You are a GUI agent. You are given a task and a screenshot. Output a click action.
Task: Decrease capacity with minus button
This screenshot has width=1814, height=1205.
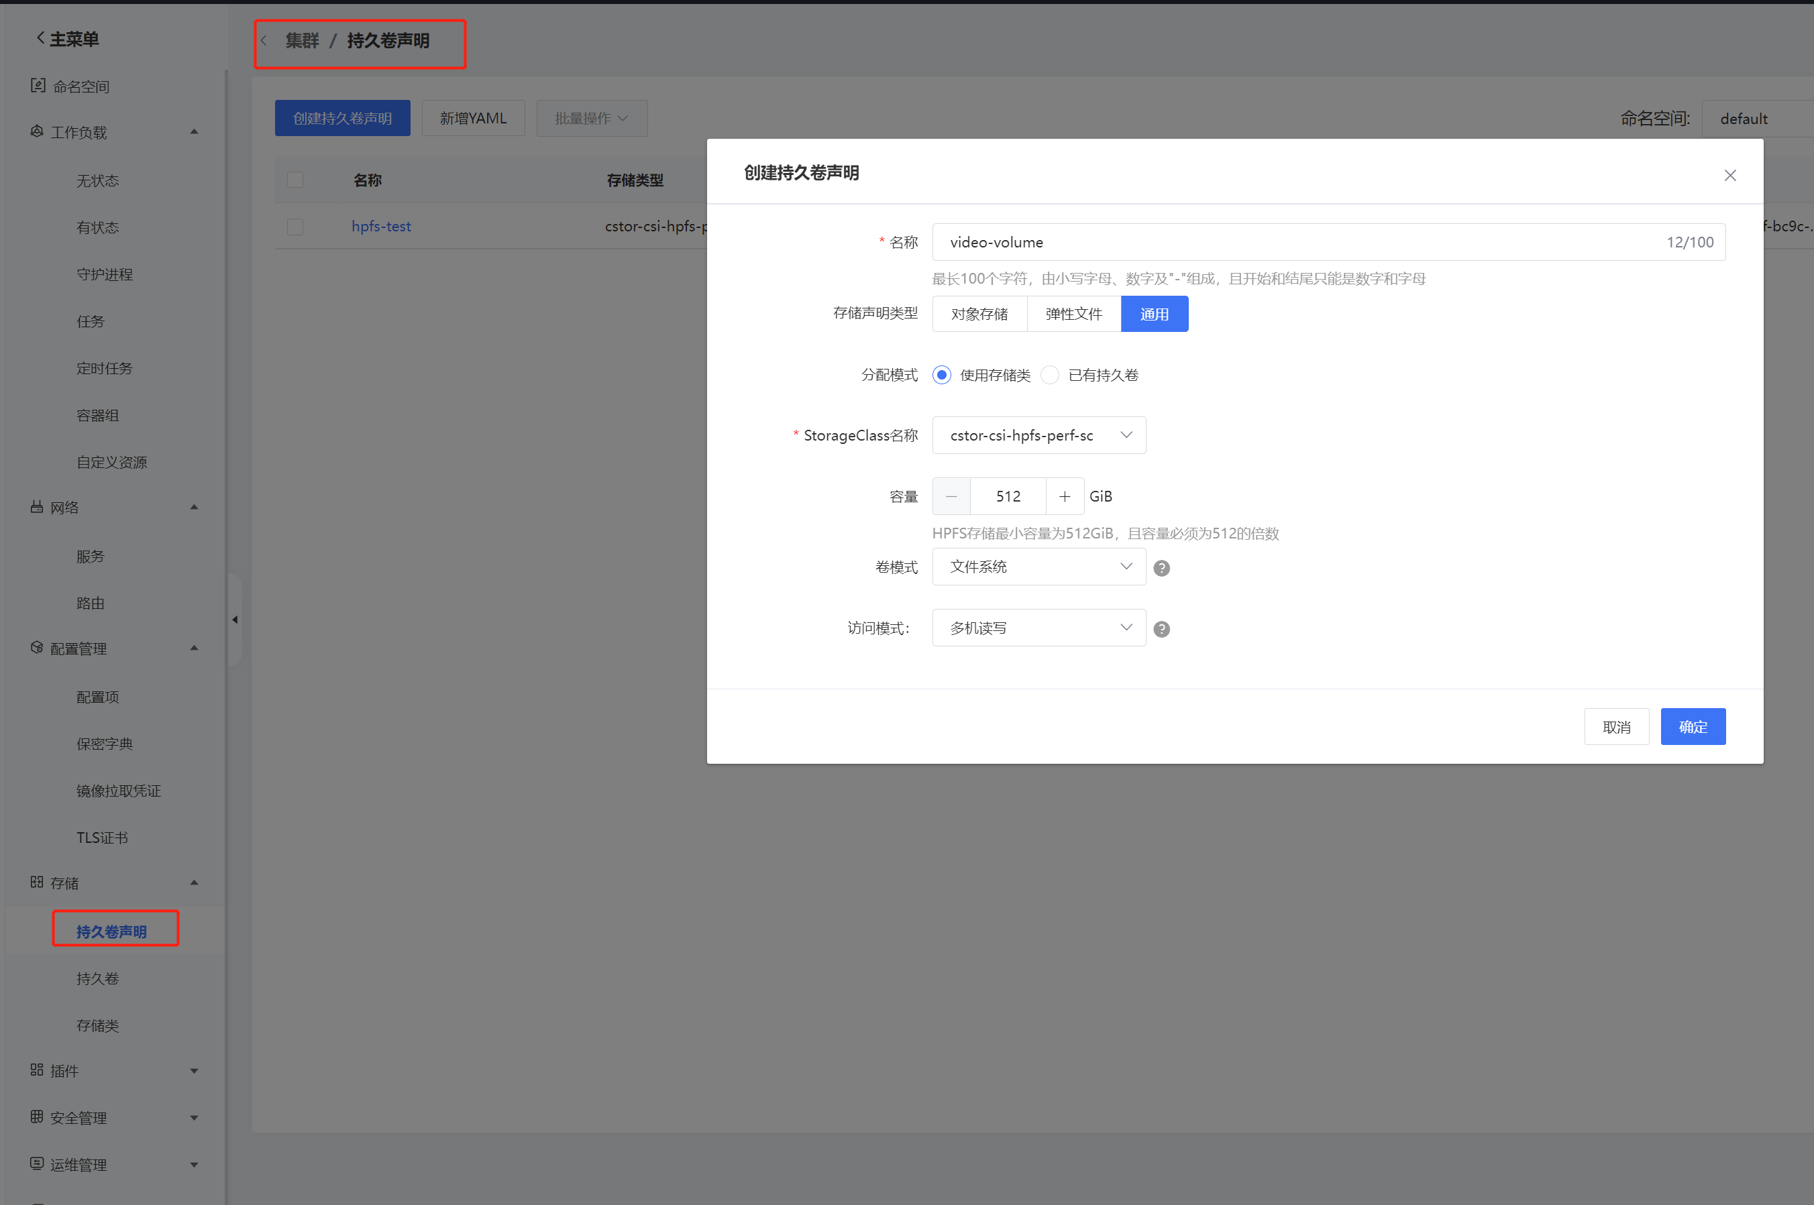tap(951, 496)
